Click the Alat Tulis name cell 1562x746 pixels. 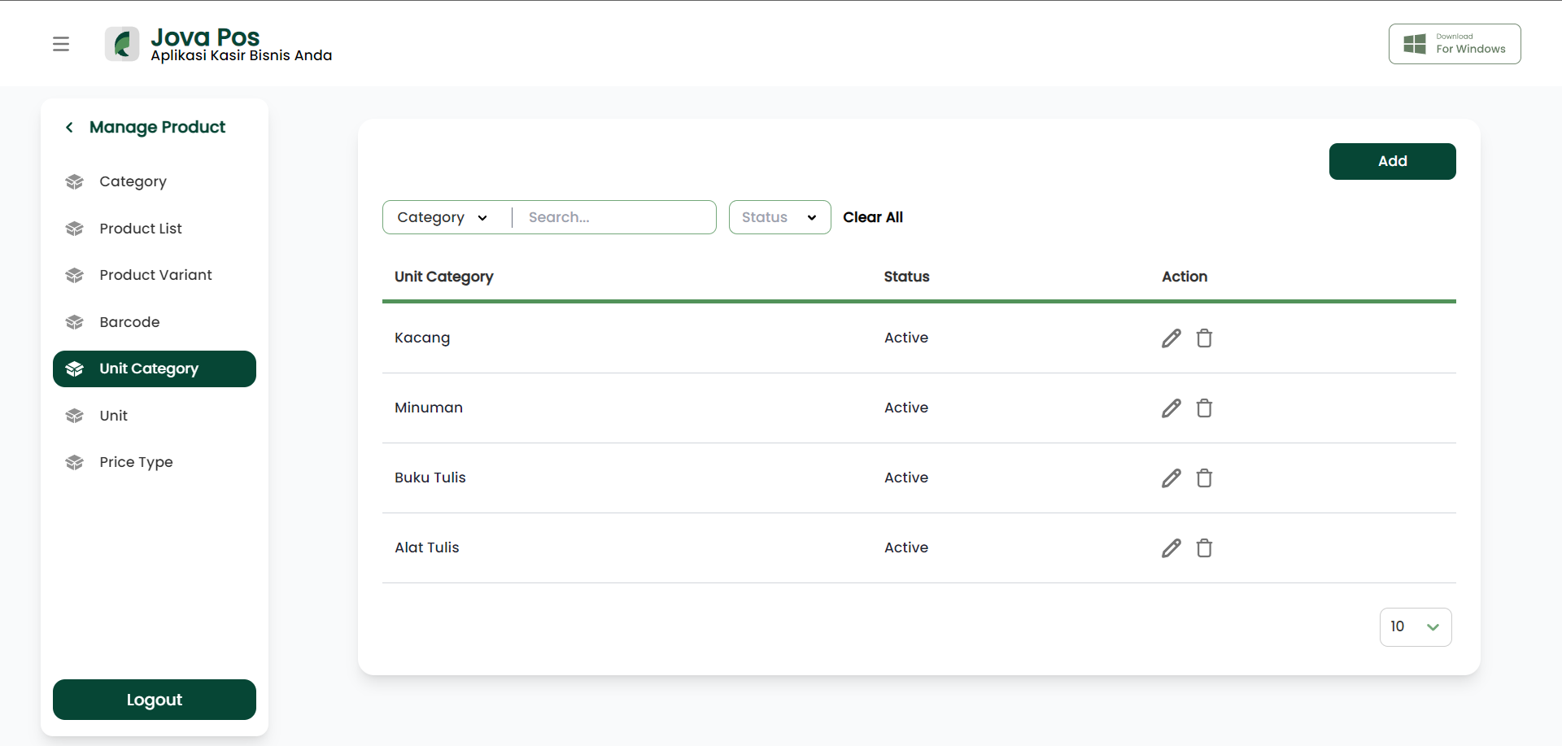click(427, 548)
